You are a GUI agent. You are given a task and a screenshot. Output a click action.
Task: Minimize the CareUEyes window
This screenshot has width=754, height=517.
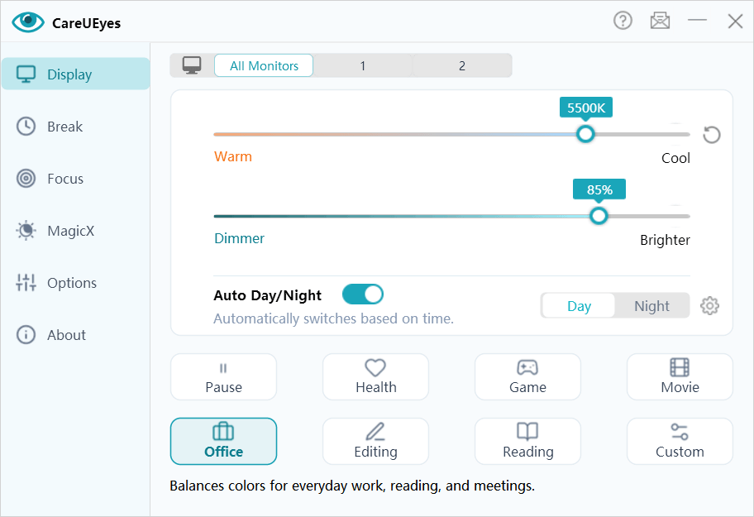click(x=697, y=20)
